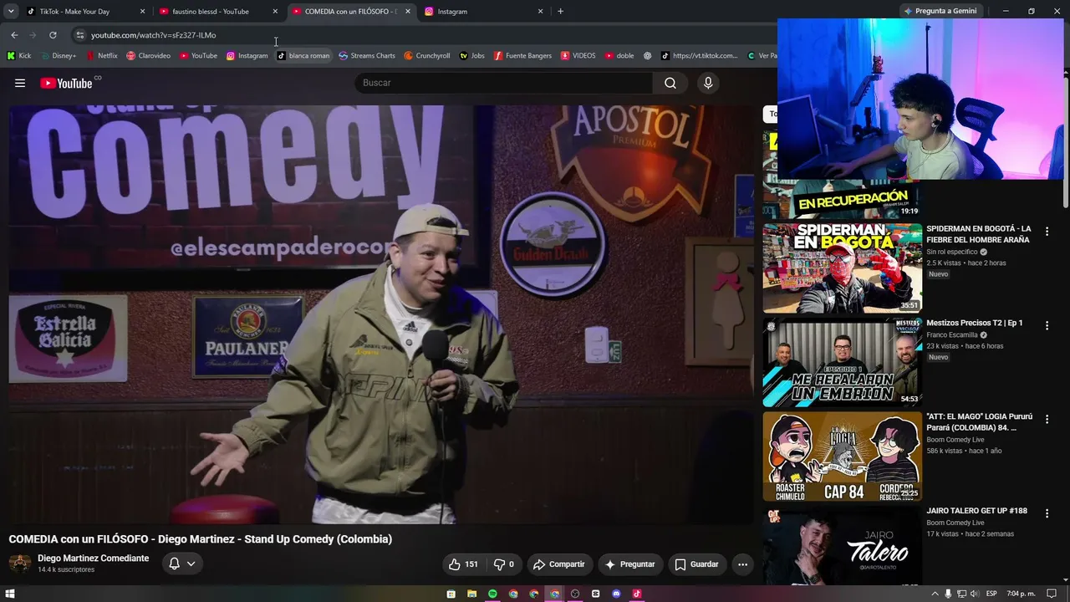Open Sin rol específico channel link
This screenshot has height=602, width=1070.
click(x=952, y=252)
